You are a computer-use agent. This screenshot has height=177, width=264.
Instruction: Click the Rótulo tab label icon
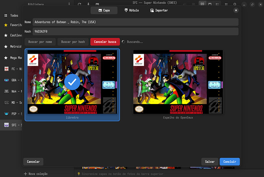(126, 10)
